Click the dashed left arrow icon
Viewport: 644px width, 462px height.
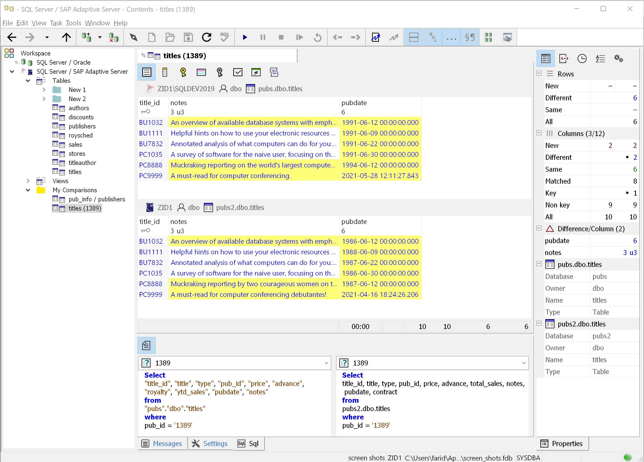click(338, 37)
